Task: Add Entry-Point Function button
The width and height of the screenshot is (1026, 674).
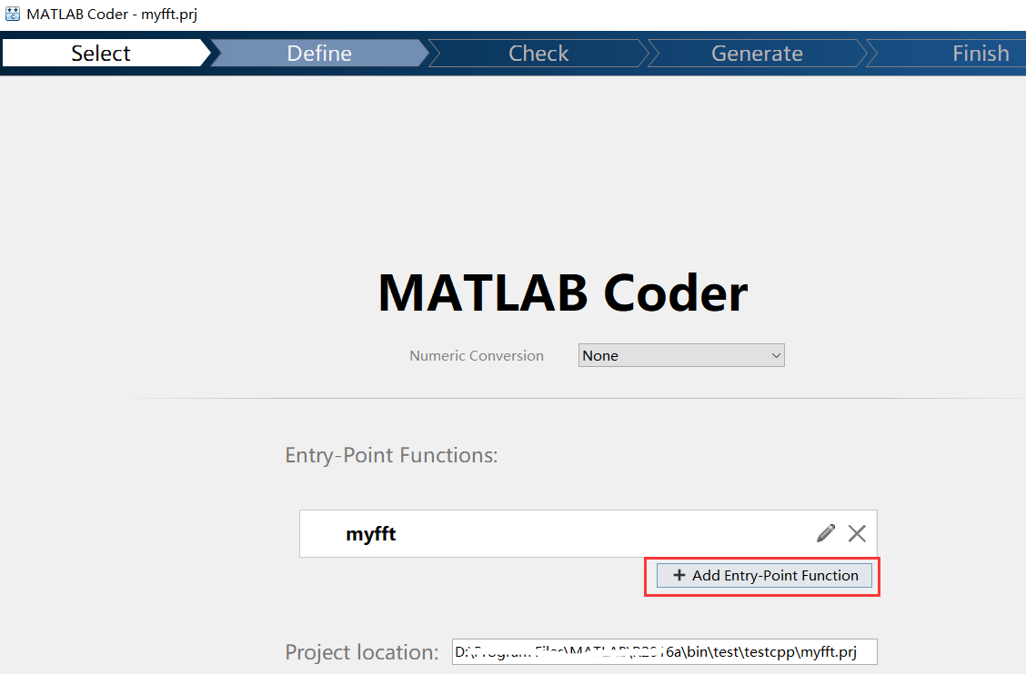Action: (x=764, y=575)
